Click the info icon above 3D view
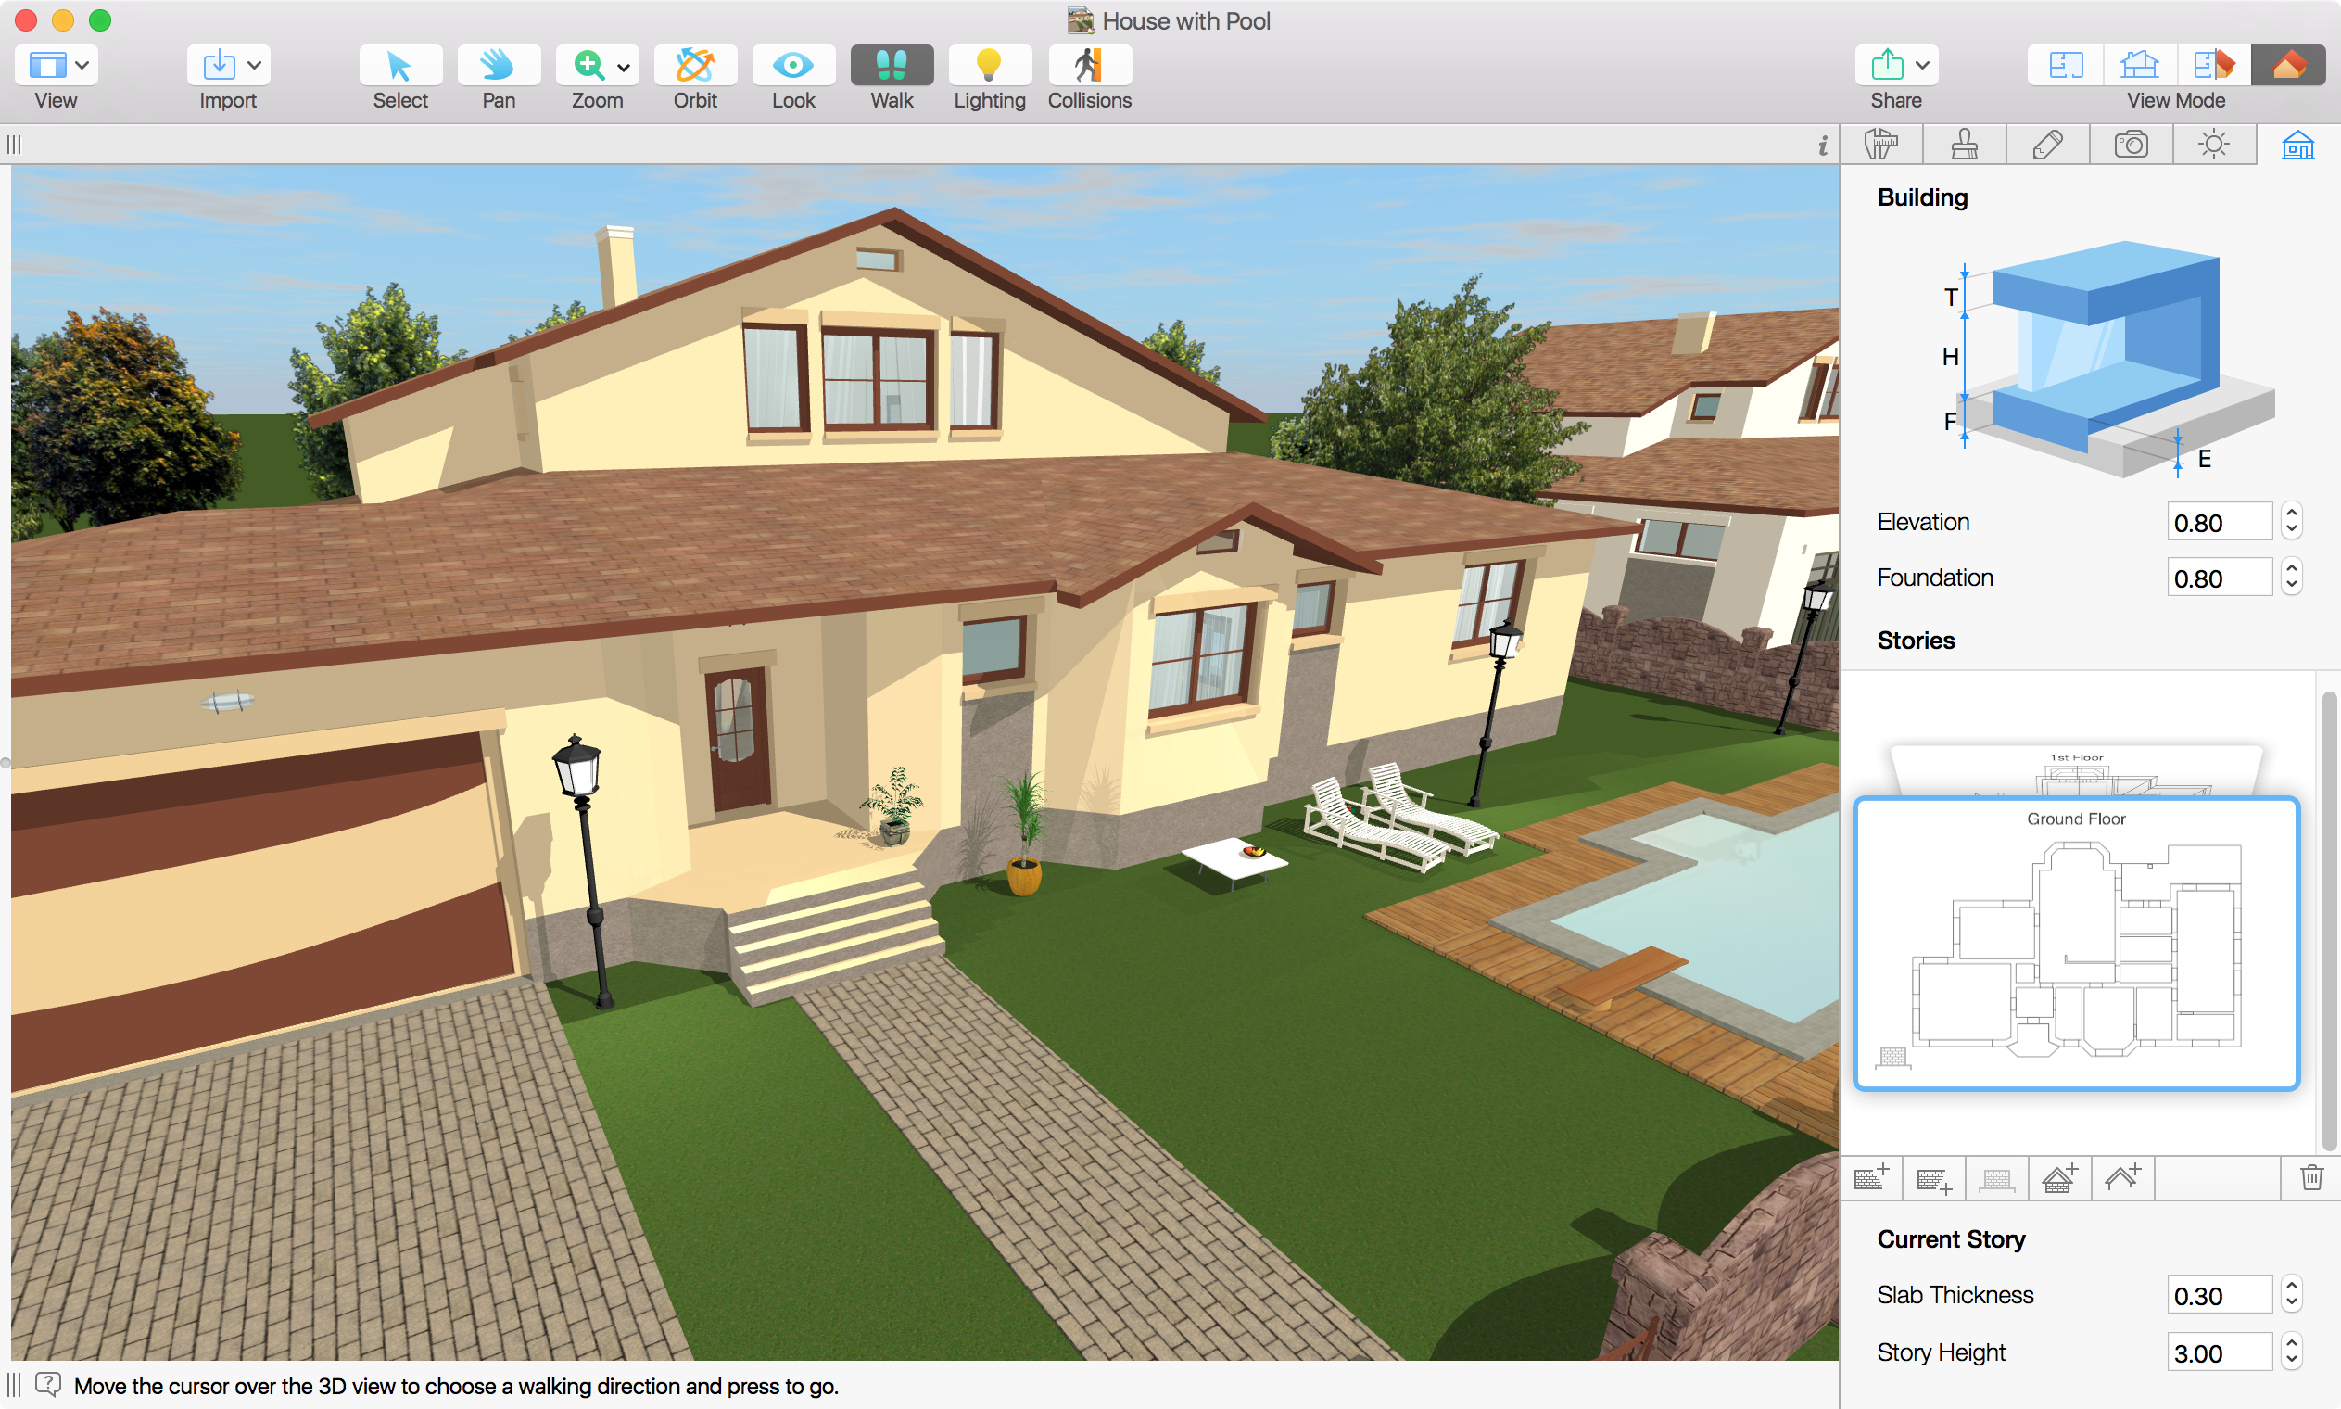This screenshot has height=1409, width=2341. [1822, 146]
